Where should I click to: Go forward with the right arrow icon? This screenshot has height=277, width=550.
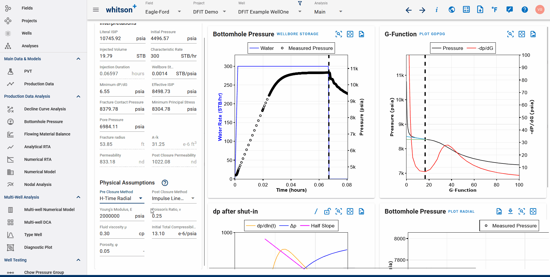coord(422,10)
